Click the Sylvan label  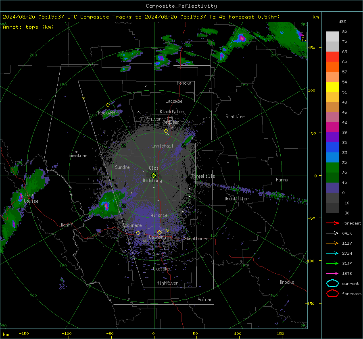tap(154, 119)
